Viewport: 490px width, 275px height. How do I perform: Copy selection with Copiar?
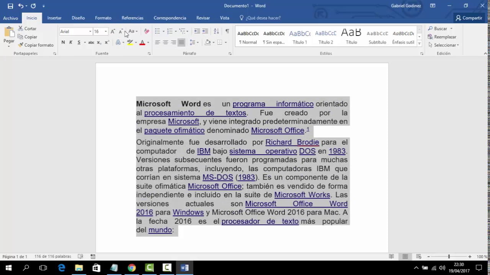(x=27, y=37)
